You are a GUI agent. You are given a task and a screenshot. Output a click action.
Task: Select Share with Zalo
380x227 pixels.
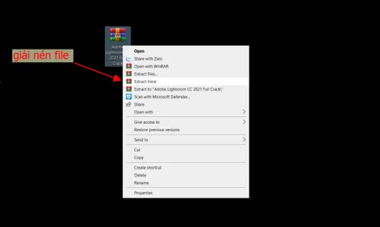coord(186,59)
